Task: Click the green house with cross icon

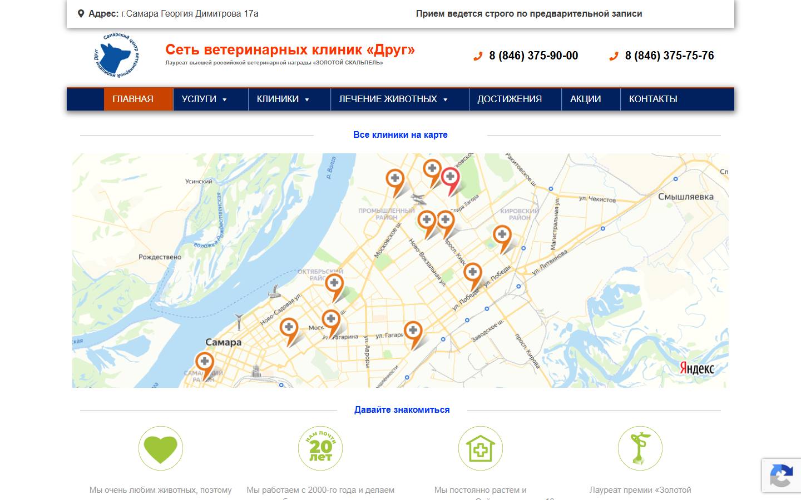Action: [481, 448]
